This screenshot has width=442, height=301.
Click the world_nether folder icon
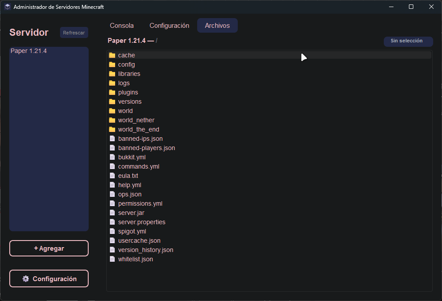[112, 120]
